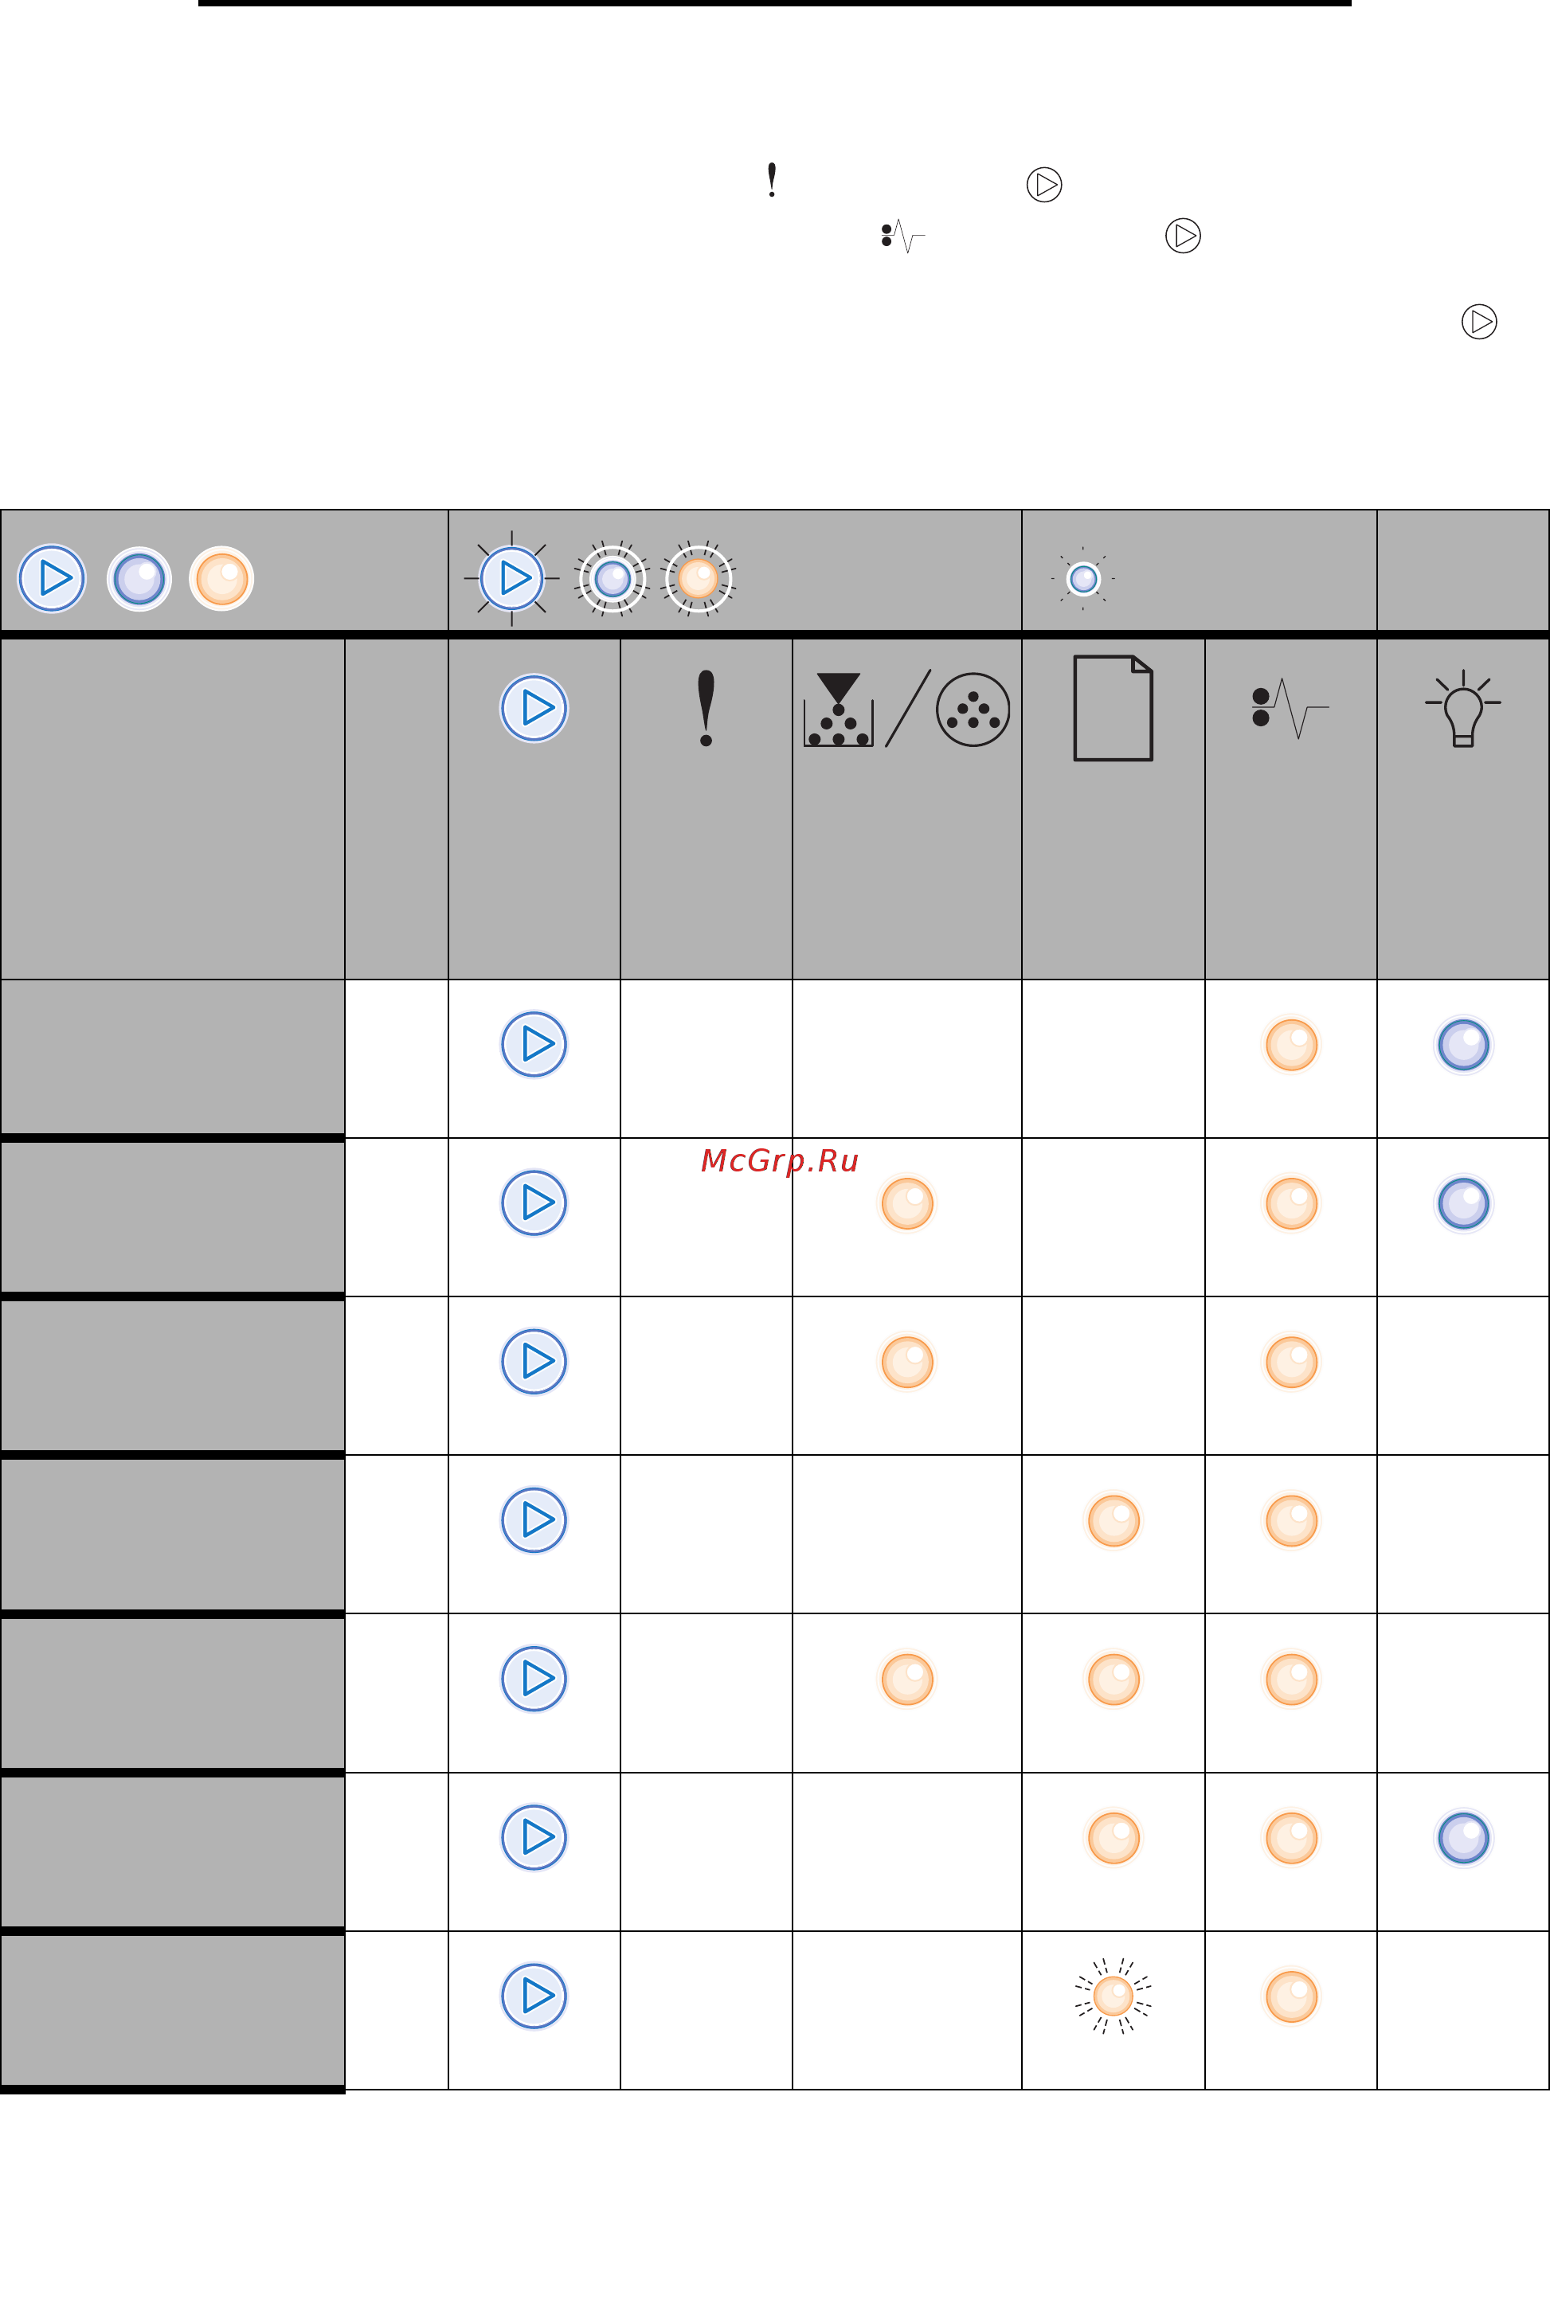Click the blinking play button legend icon
Image resolution: width=1550 pixels, height=2319 pixels.
tap(512, 578)
